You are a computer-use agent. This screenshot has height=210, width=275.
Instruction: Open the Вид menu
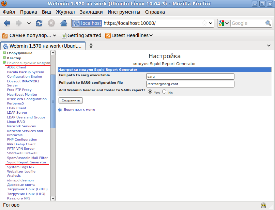point(46,12)
